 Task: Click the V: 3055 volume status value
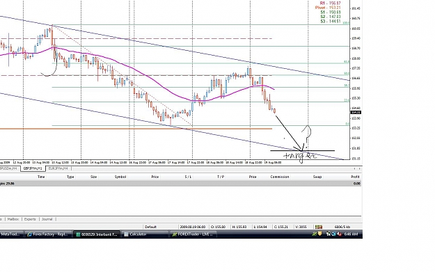tap(301, 227)
